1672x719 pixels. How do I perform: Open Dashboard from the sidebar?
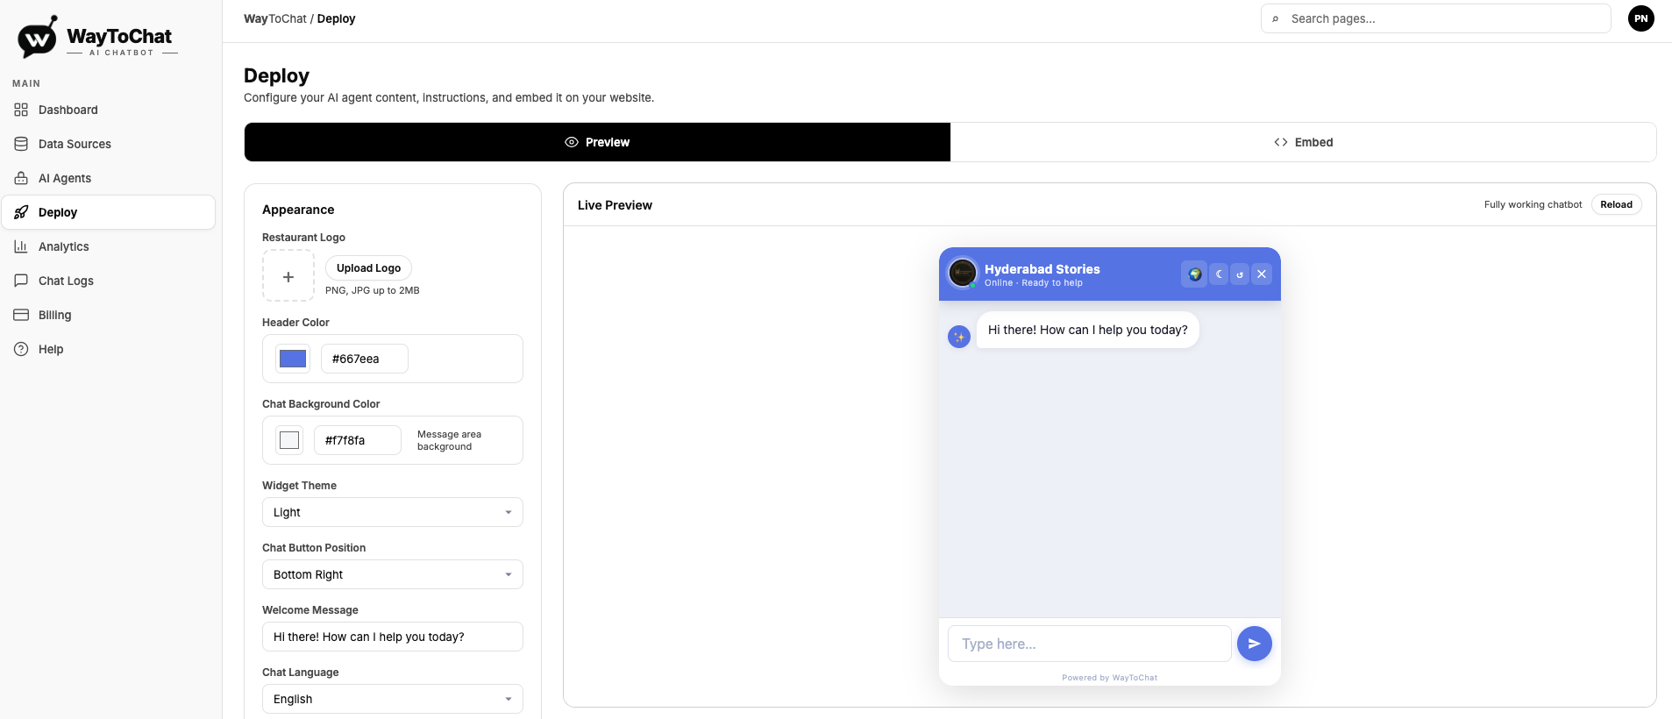108,110
